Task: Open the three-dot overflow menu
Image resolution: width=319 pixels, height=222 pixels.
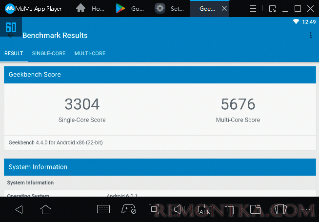Action: [311, 35]
